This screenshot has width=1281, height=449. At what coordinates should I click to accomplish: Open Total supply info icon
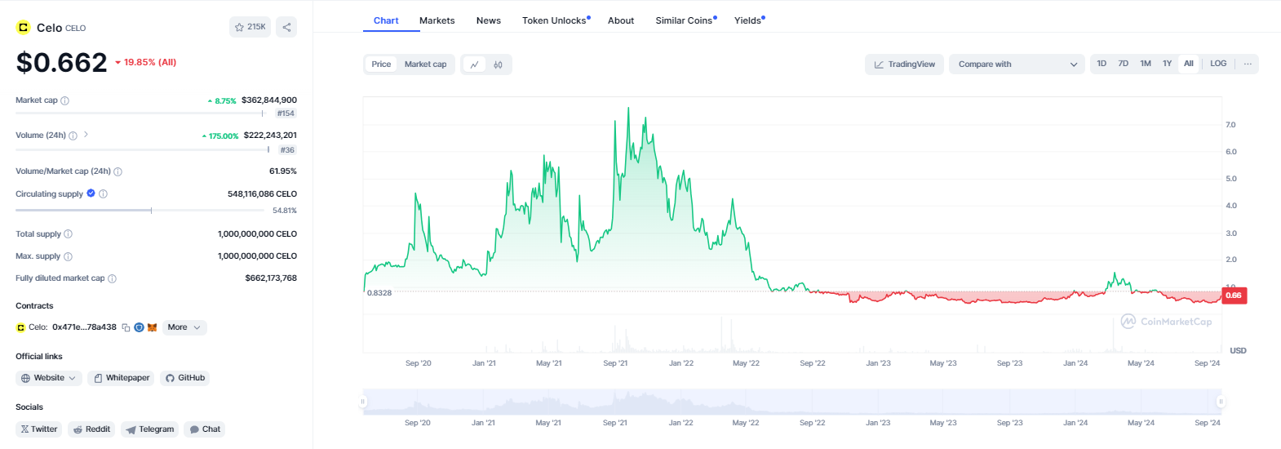pyautogui.click(x=69, y=234)
